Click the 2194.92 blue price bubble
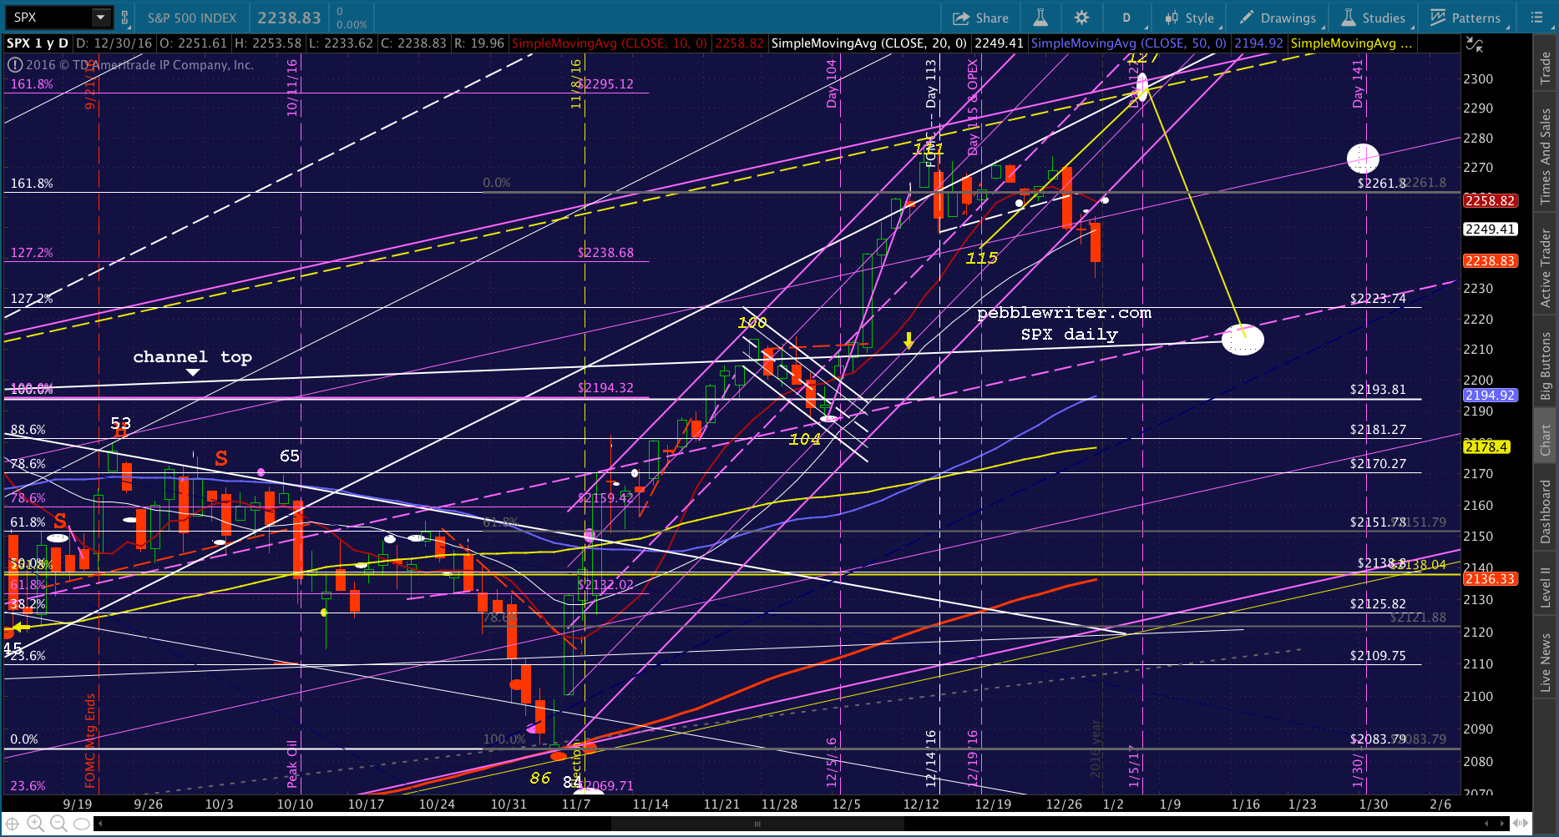The height and width of the screenshot is (837, 1559). click(x=1491, y=396)
